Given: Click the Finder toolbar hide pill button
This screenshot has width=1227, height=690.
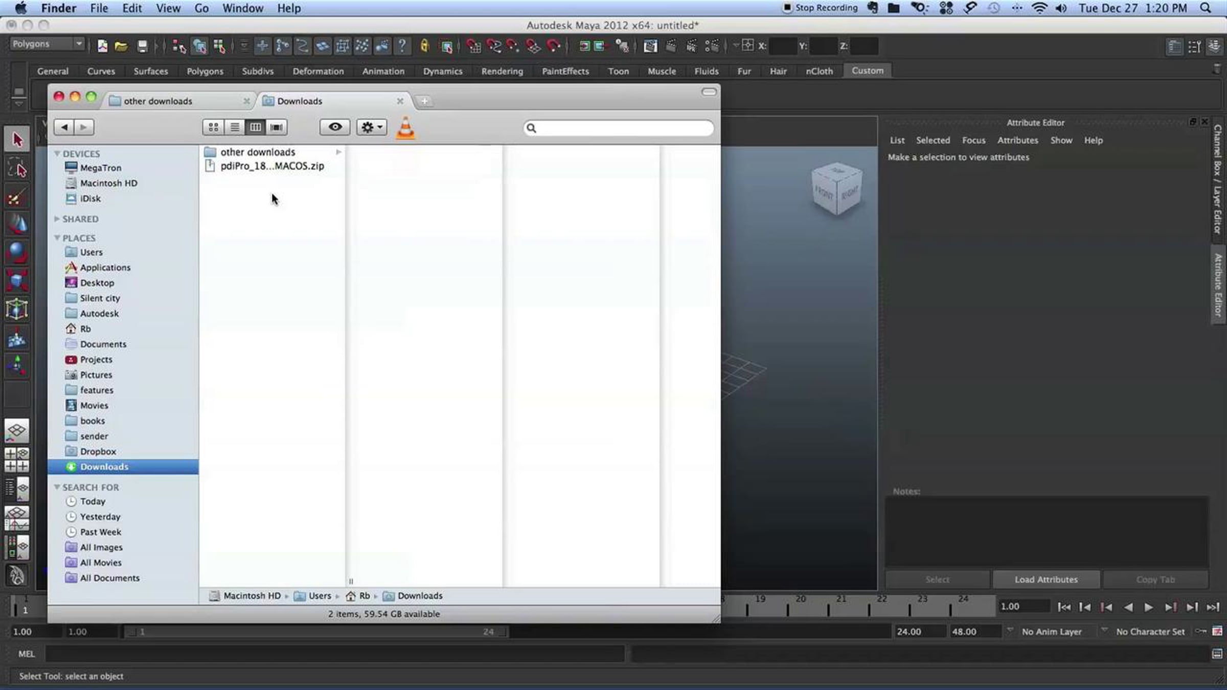Looking at the screenshot, I should point(709,92).
